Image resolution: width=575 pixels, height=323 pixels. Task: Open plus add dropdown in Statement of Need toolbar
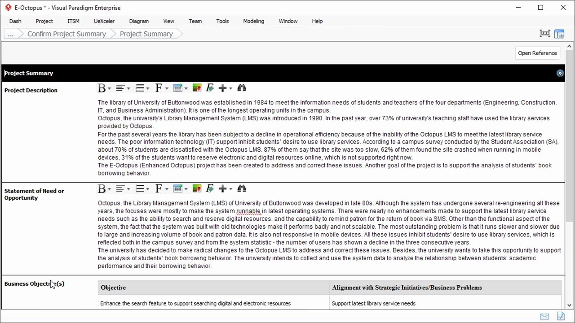(231, 189)
